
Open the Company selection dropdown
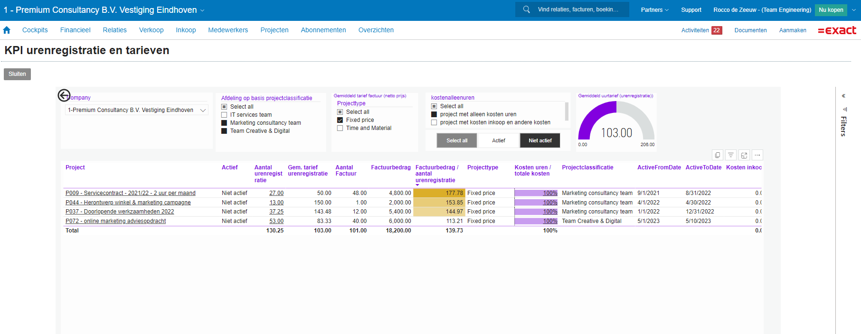tap(137, 110)
